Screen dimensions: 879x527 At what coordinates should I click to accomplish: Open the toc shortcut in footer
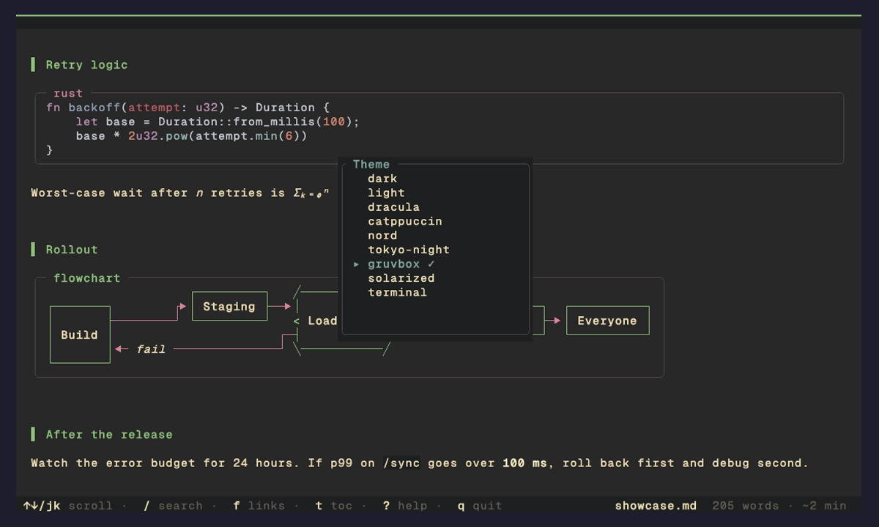334,506
